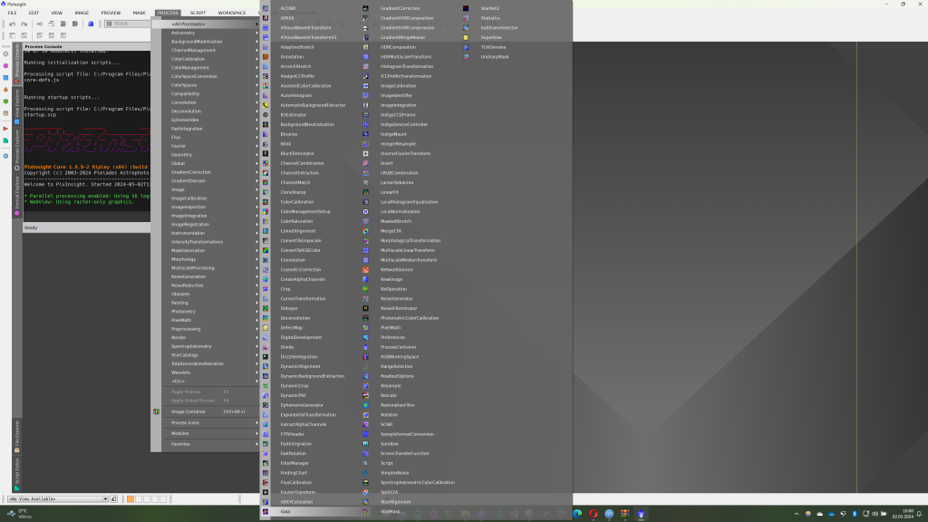Choose the HistogramTransformation process icon
The width and height of the screenshot is (928, 522).
(365, 67)
